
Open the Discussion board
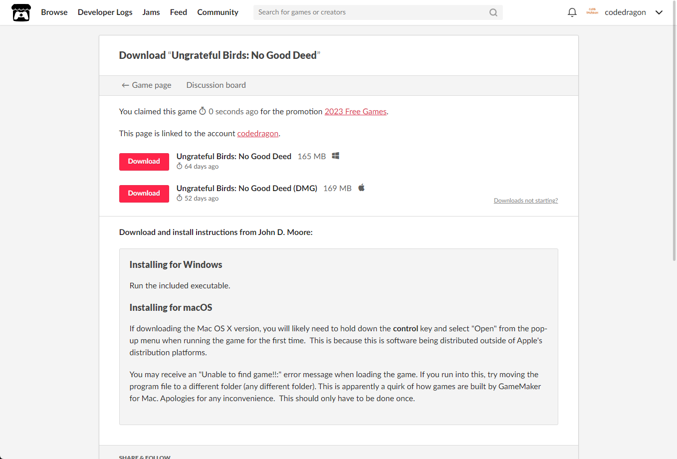click(x=216, y=85)
